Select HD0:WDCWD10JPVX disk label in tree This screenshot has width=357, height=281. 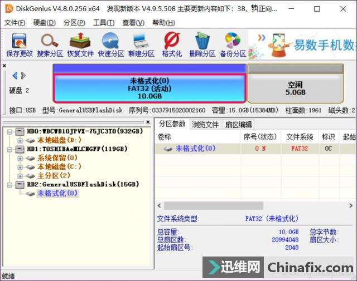(x=85, y=131)
